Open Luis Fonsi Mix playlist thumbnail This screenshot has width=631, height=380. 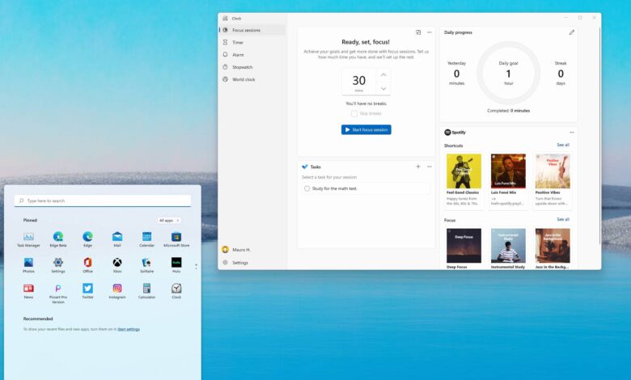coord(508,171)
